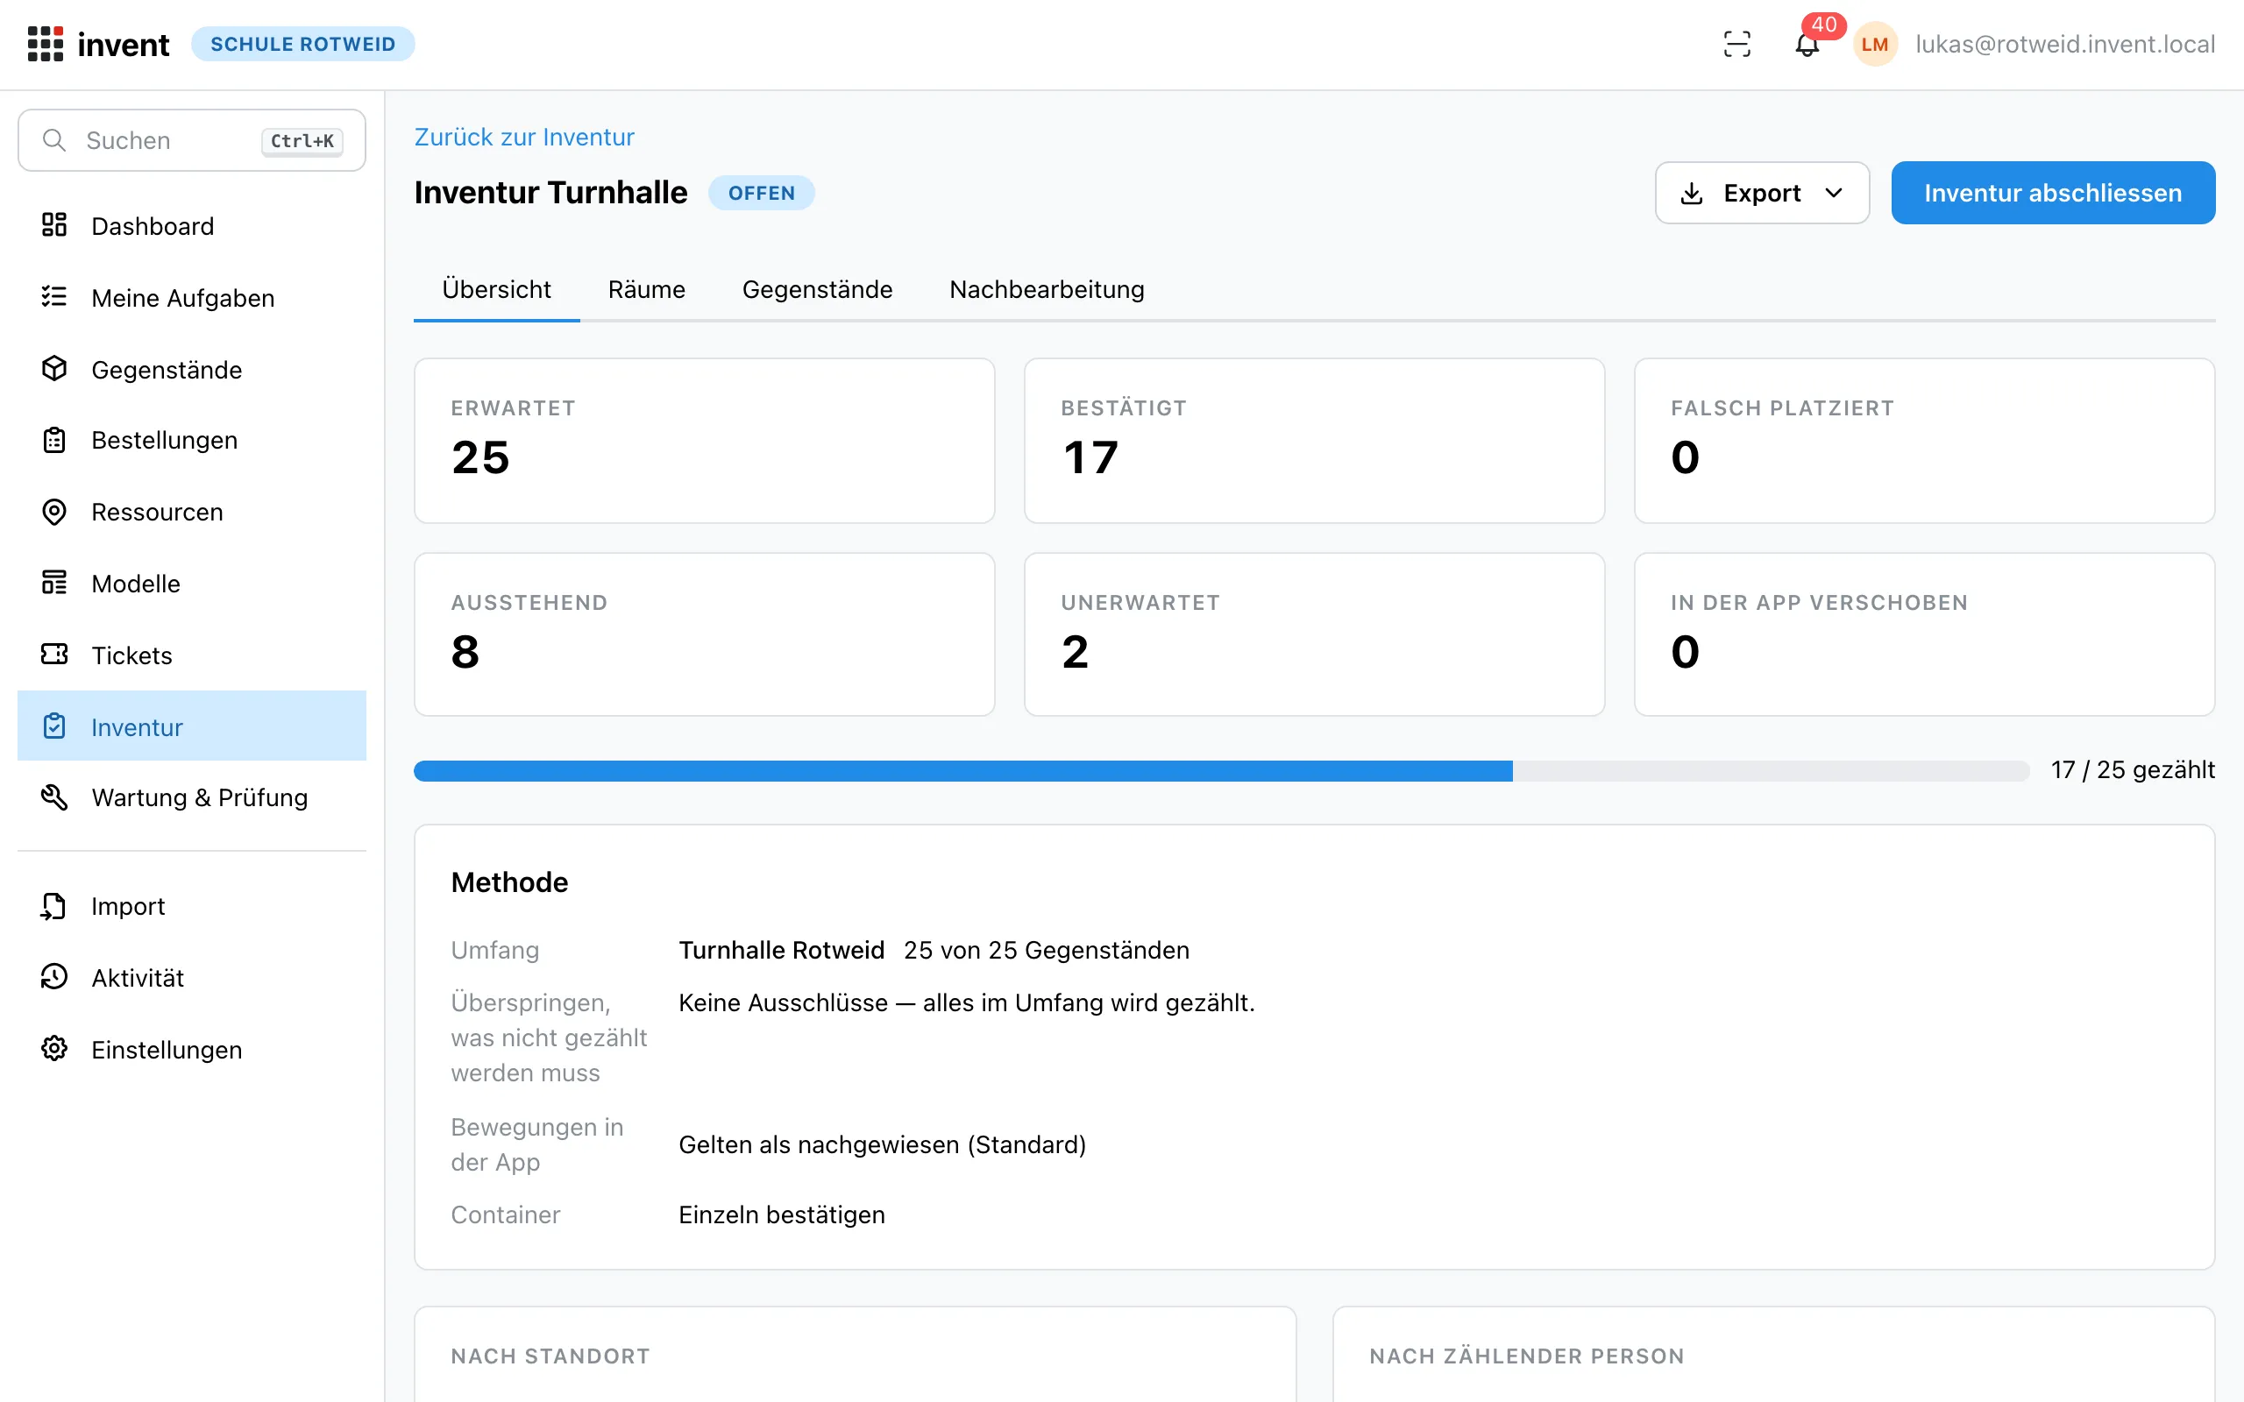The image size is (2244, 1402).
Task: Click the Methode section heading
Action: 509,882
